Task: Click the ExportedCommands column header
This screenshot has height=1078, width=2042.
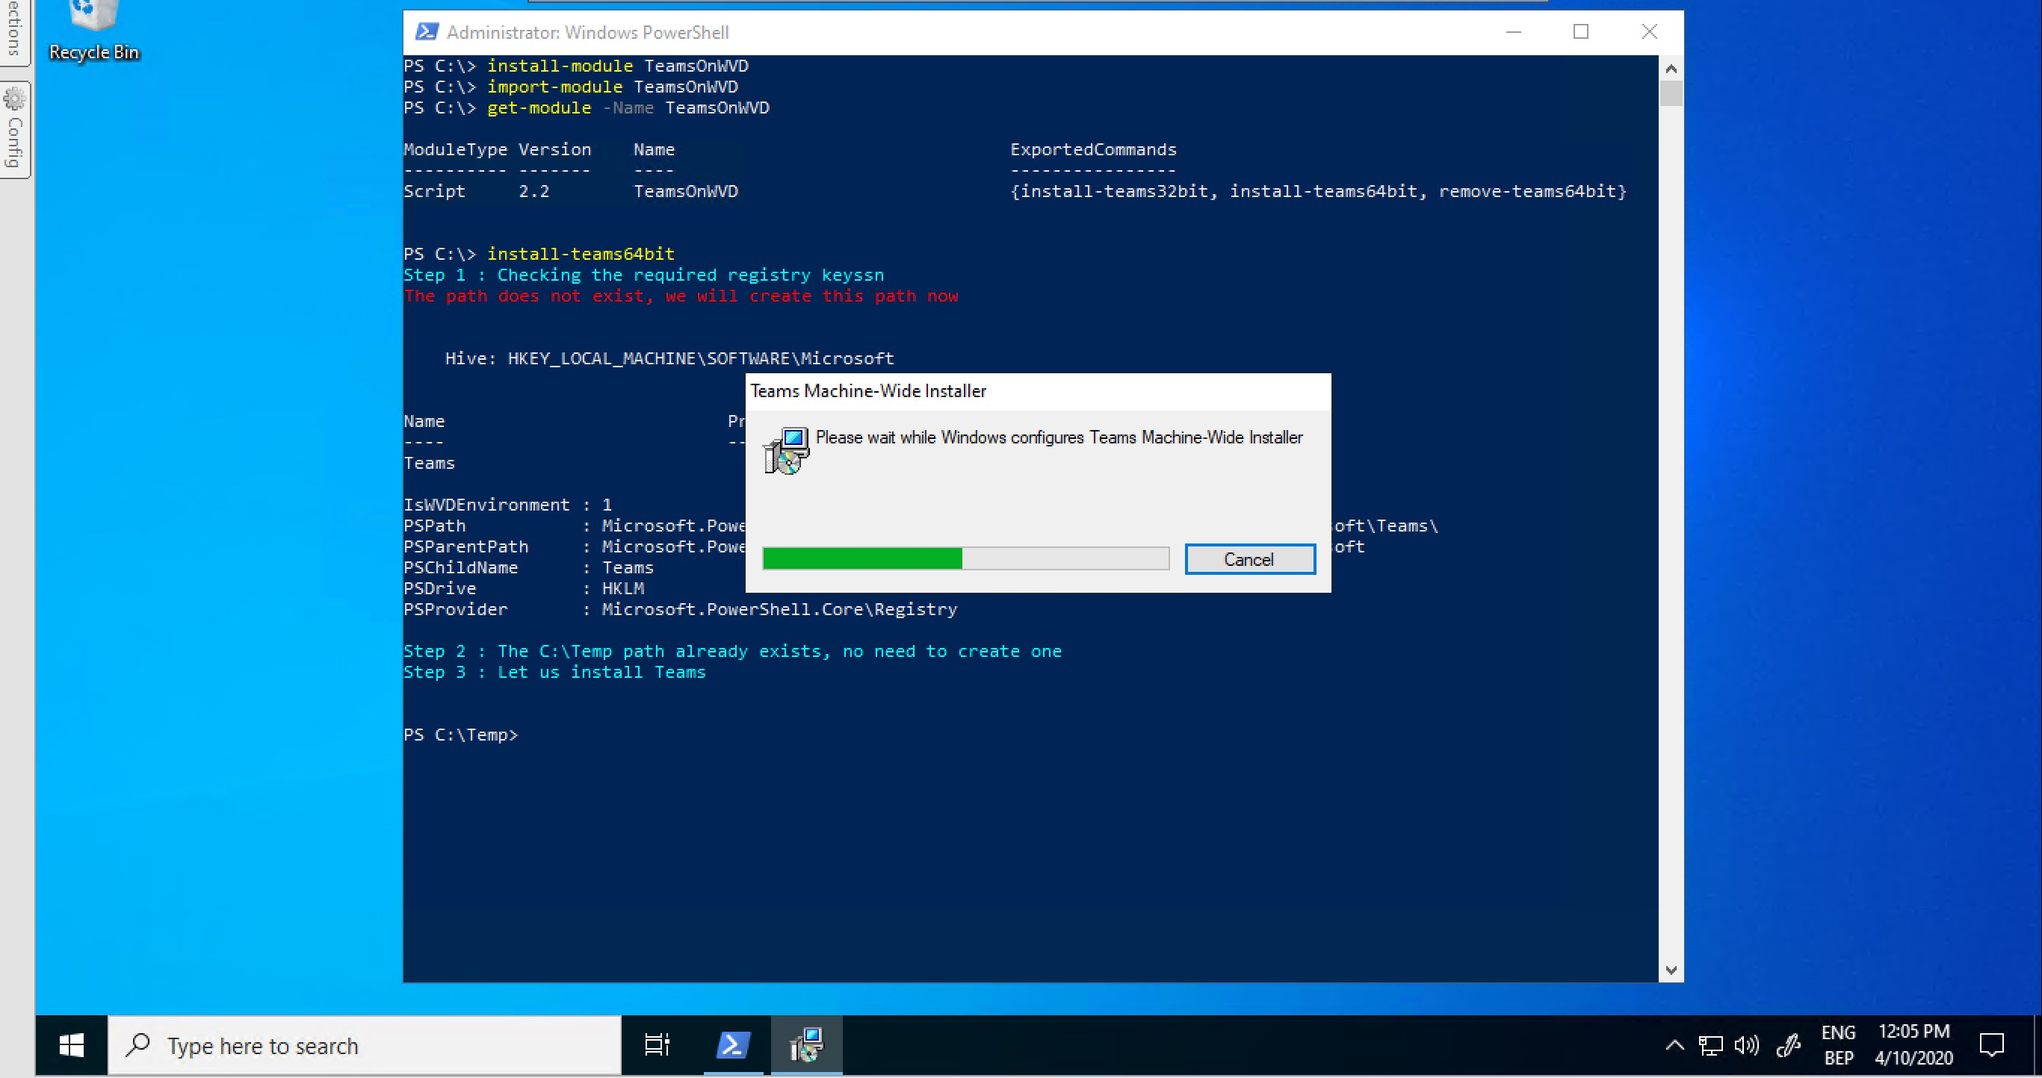Action: (1093, 150)
